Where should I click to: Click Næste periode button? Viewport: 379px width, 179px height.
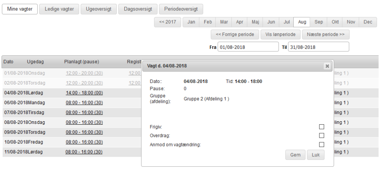[x=326, y=34]
